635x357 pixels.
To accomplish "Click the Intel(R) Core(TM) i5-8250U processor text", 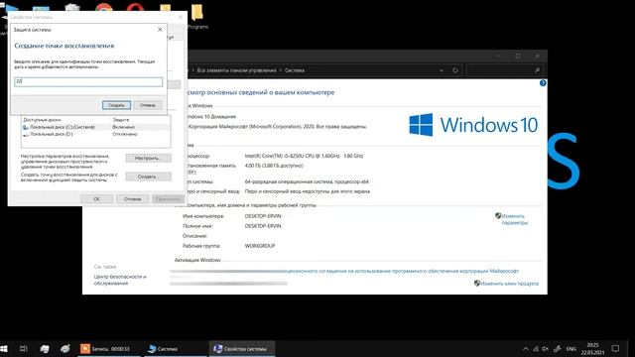I will pos(304,156).
